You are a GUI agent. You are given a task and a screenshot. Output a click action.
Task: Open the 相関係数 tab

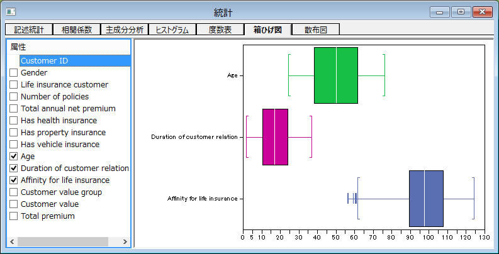pos(77,30)
